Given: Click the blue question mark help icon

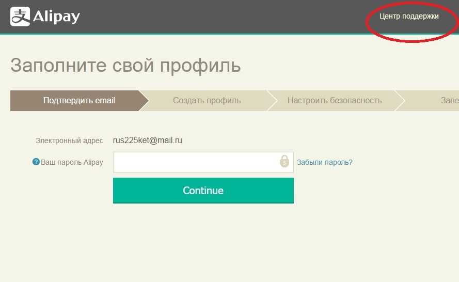Looking at the screenshot, I should pos(36,162).
